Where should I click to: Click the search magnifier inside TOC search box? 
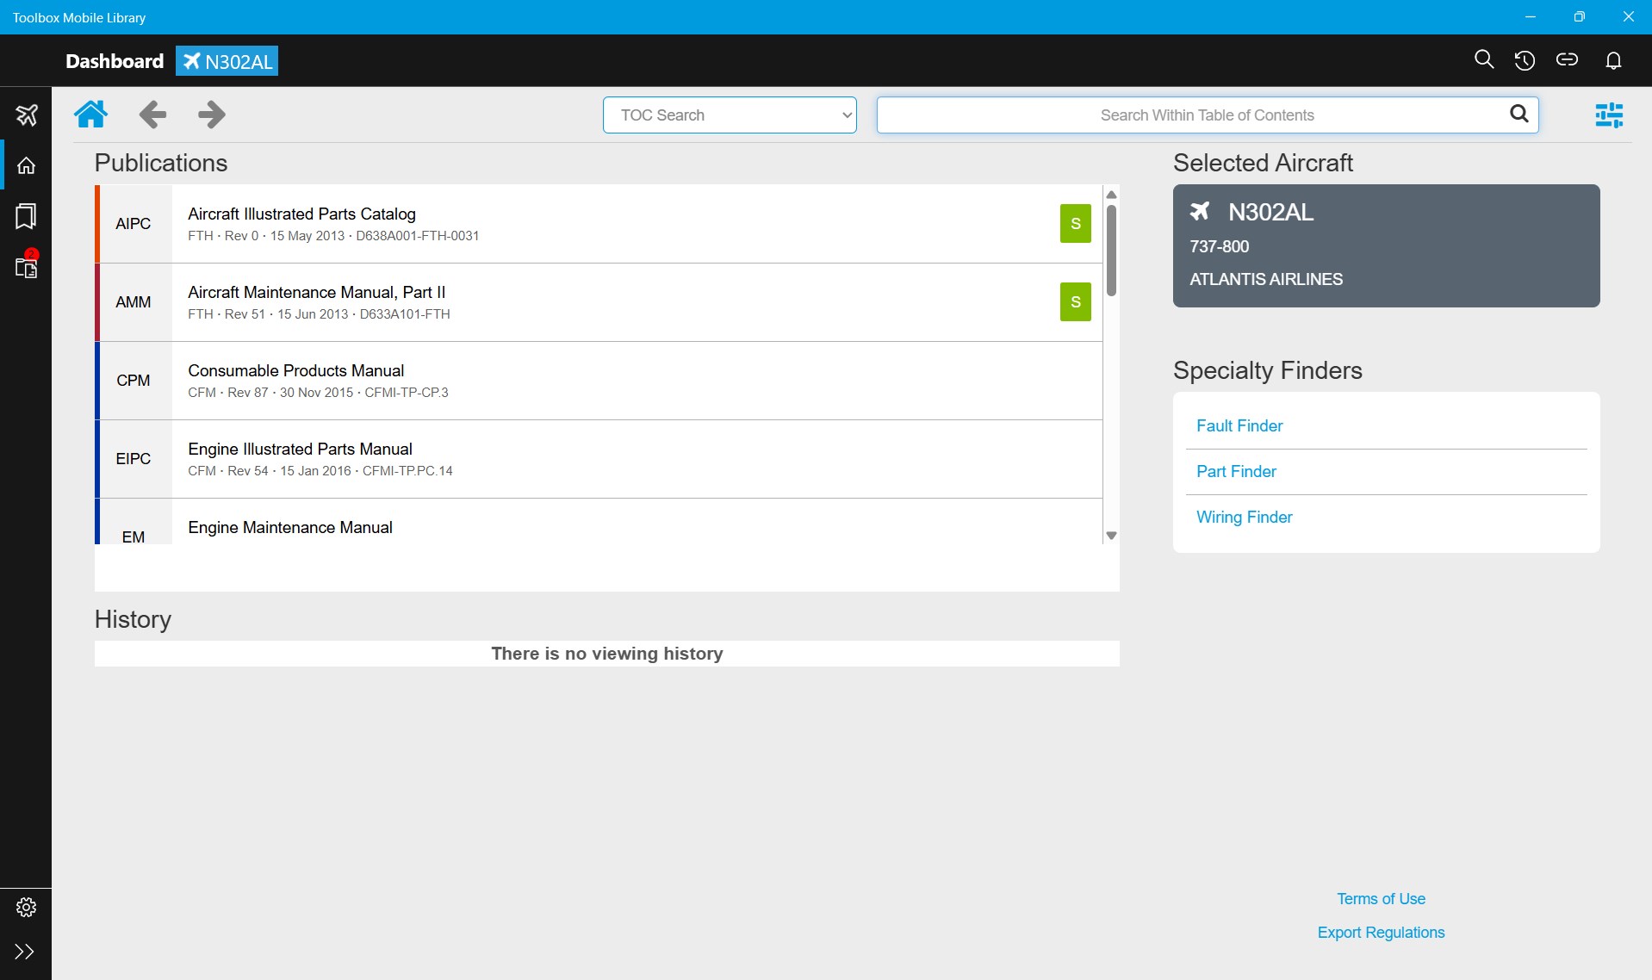(1519, 114)
